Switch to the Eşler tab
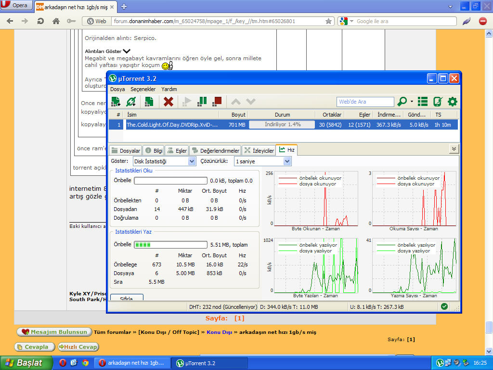This screenshot has height=370, width=493. (177, 150)
